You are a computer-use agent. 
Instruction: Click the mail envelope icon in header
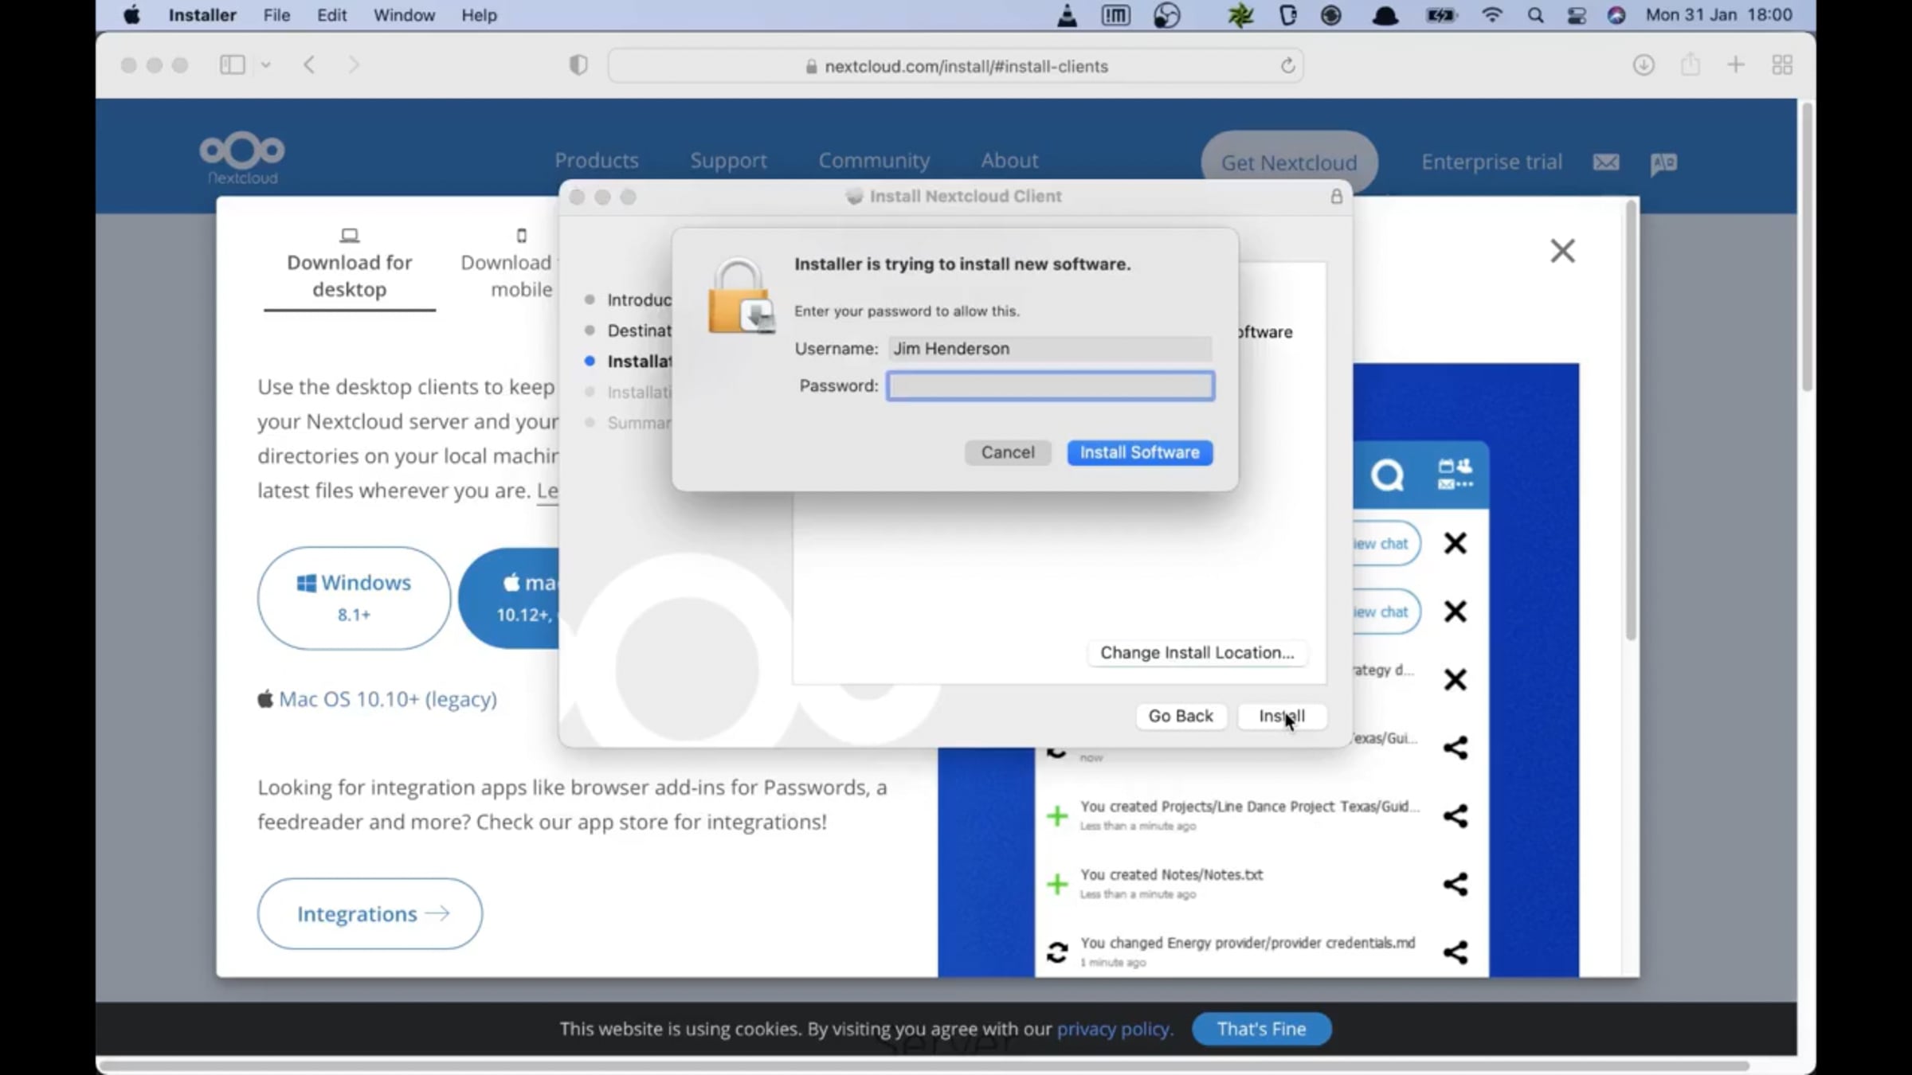[1605, 162]
